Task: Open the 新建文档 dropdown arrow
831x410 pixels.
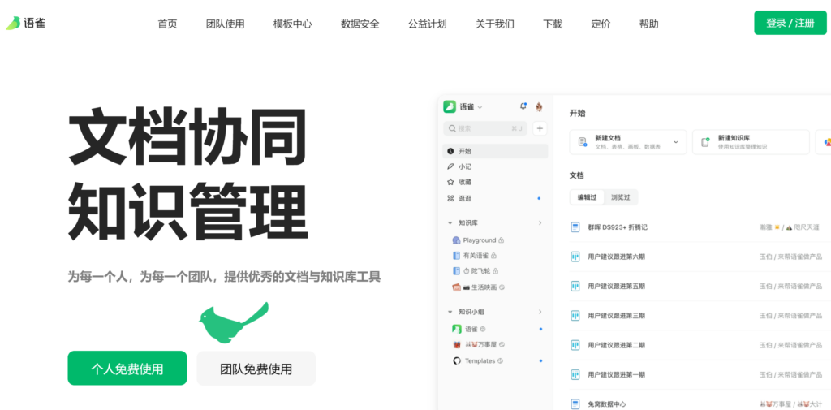Action: (676, 142)
